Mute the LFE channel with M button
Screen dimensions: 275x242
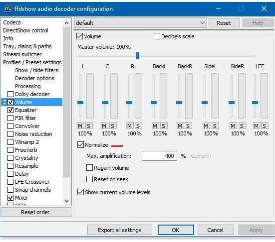click(x=256, y=125)
